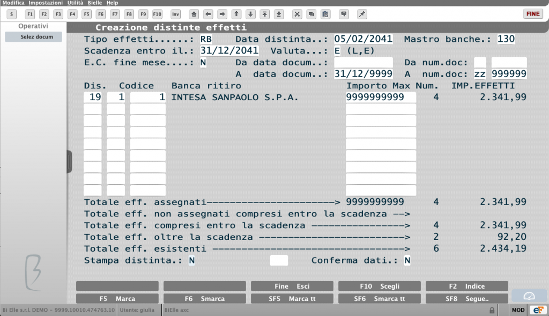Image resolution: width=549 pixels, height=316 pixels.
Task: Click the left arrow toolbar icon
Action: coord(208,14)
